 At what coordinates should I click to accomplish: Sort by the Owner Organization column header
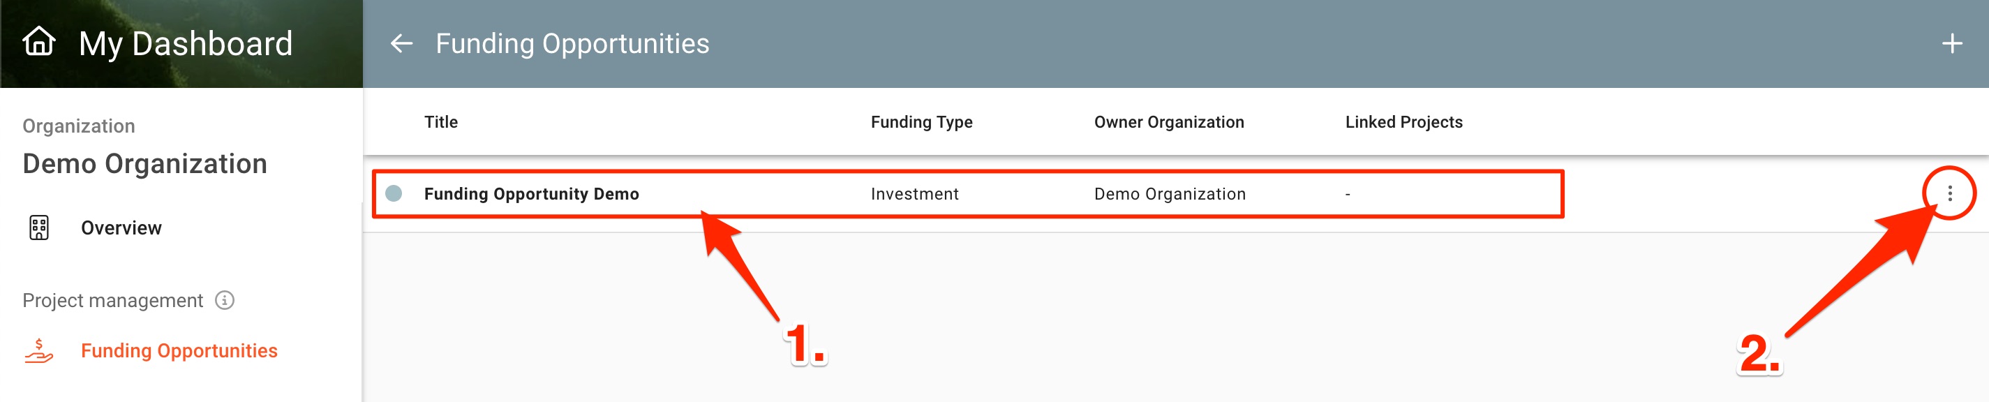coord(1168,122)
